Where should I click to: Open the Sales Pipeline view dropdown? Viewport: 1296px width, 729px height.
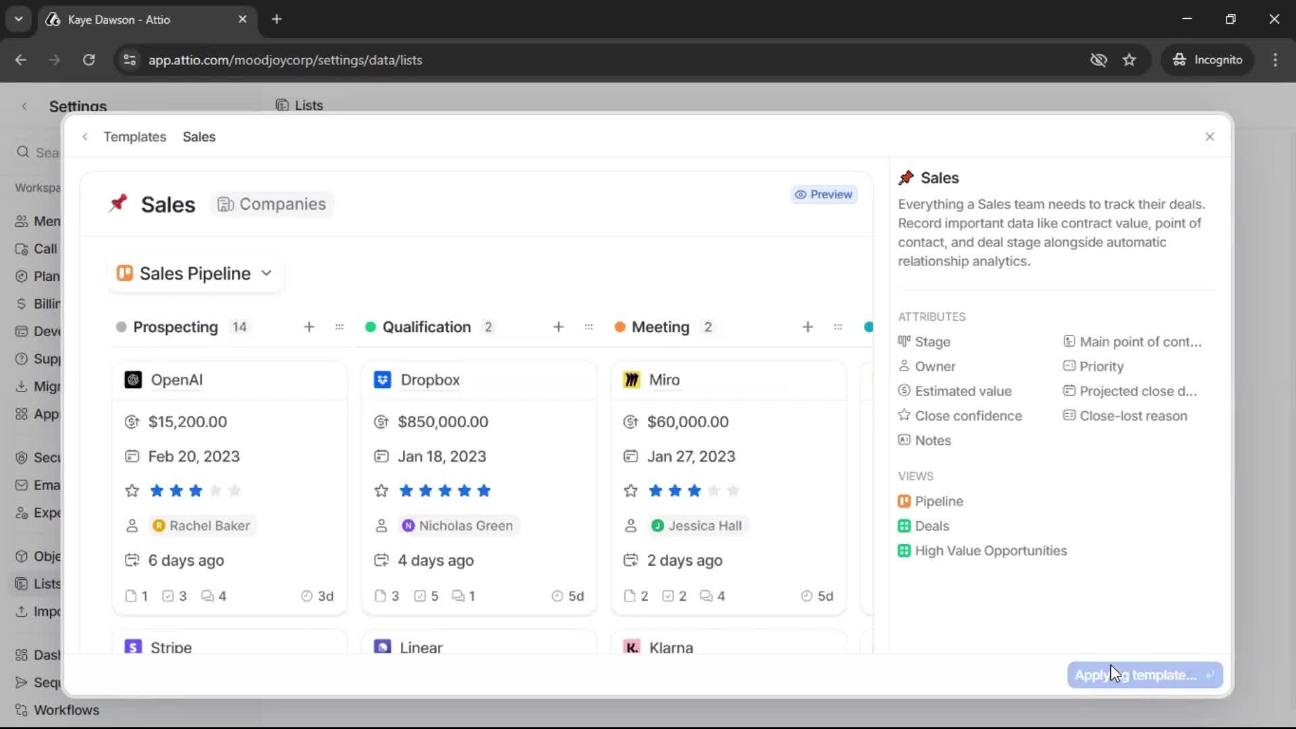coord(194,273)
